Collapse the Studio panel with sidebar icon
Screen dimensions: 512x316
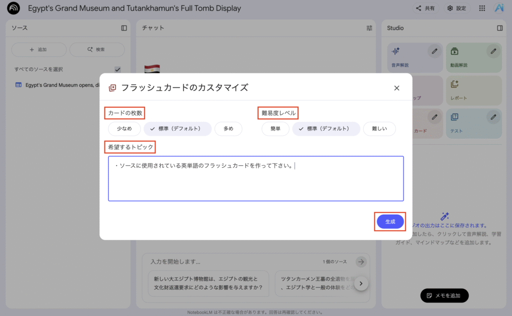(499, 28)
